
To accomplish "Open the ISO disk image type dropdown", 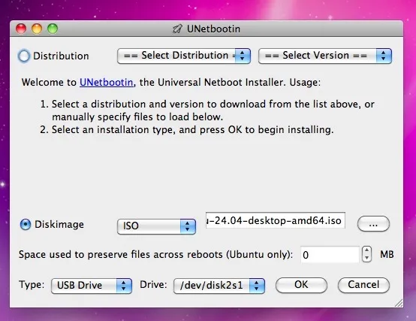I will [156, 226].
